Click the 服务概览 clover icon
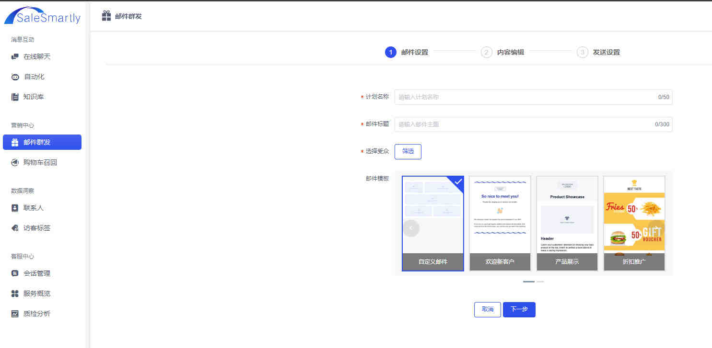 15,293
